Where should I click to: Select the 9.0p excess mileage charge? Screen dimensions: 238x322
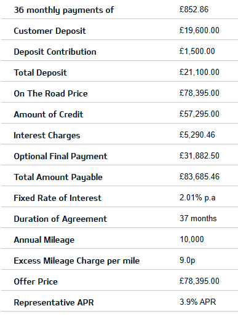click(x=187, y=260)
